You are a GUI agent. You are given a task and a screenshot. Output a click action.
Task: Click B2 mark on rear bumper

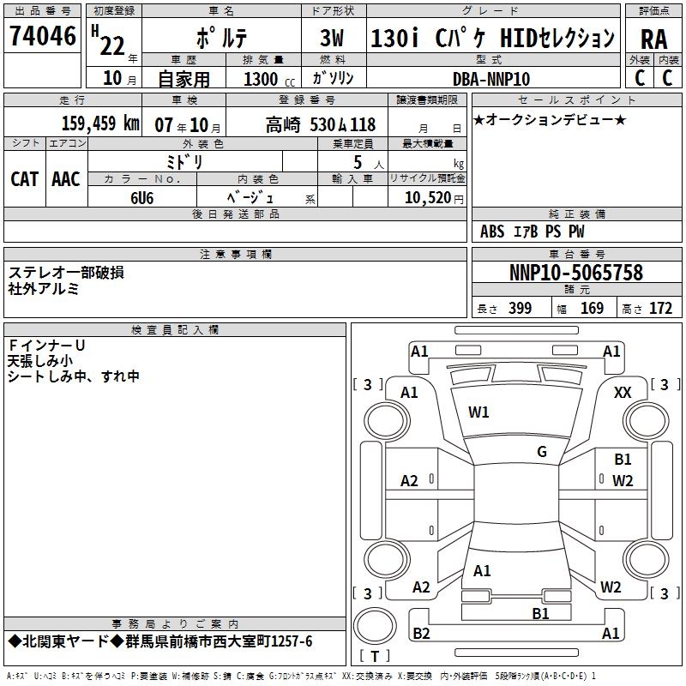(x=421, y=633)
